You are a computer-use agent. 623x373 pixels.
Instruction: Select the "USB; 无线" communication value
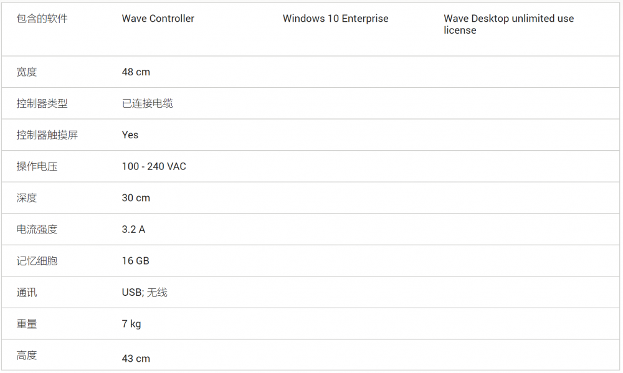(145, 292)
